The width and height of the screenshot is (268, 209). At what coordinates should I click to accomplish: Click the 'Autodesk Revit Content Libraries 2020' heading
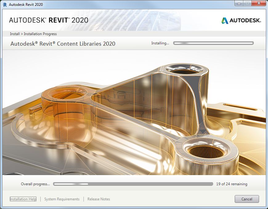click(63, 43)
